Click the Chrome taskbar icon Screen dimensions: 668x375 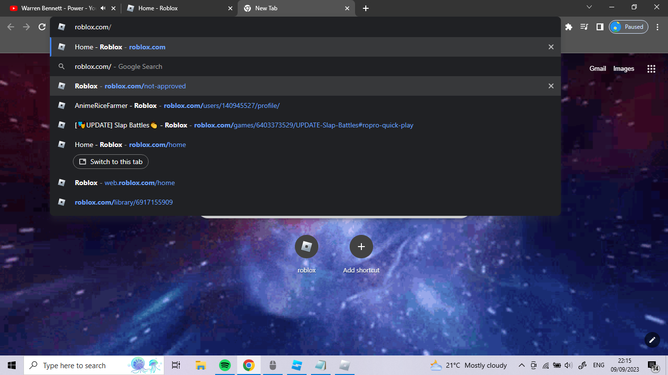point(249,365)
